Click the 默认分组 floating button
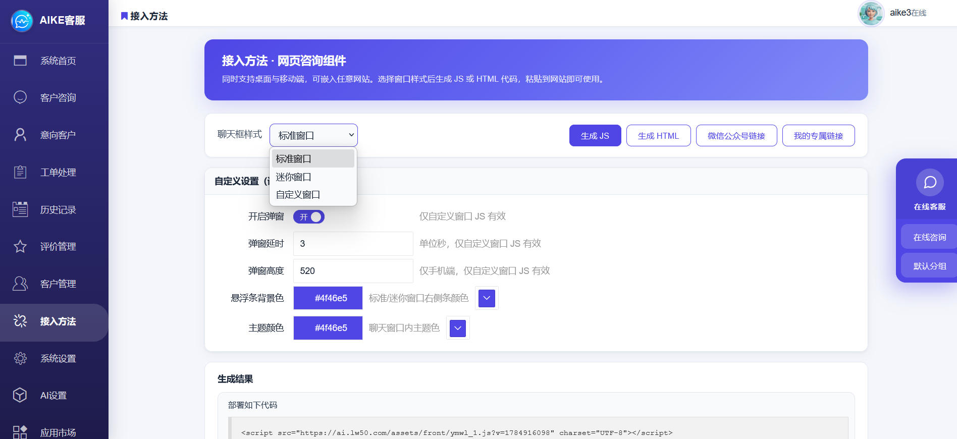Screen dimensions: 957x439 (x=929, y=265)
